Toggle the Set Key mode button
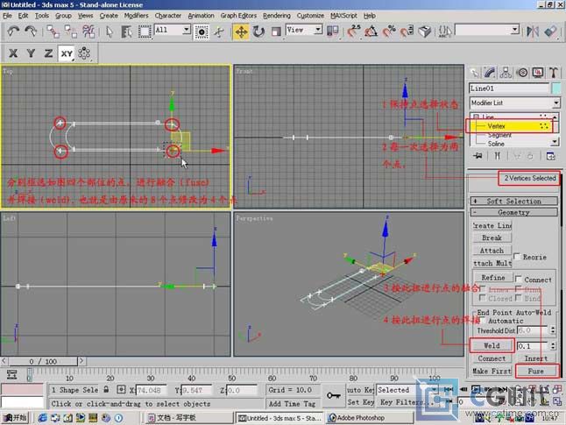Viewport: 566px width, 425px height. point(361,402)
